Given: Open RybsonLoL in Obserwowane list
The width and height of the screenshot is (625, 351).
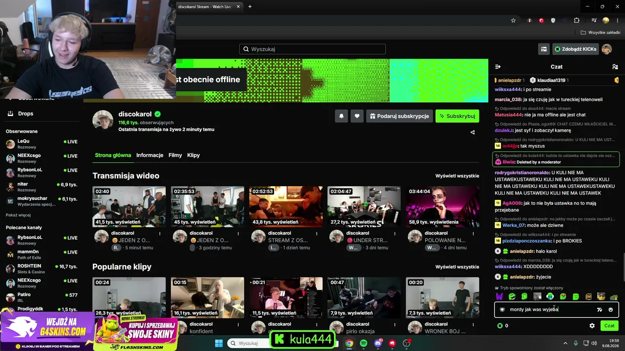Looking at the screenshot, I should 42,173.
